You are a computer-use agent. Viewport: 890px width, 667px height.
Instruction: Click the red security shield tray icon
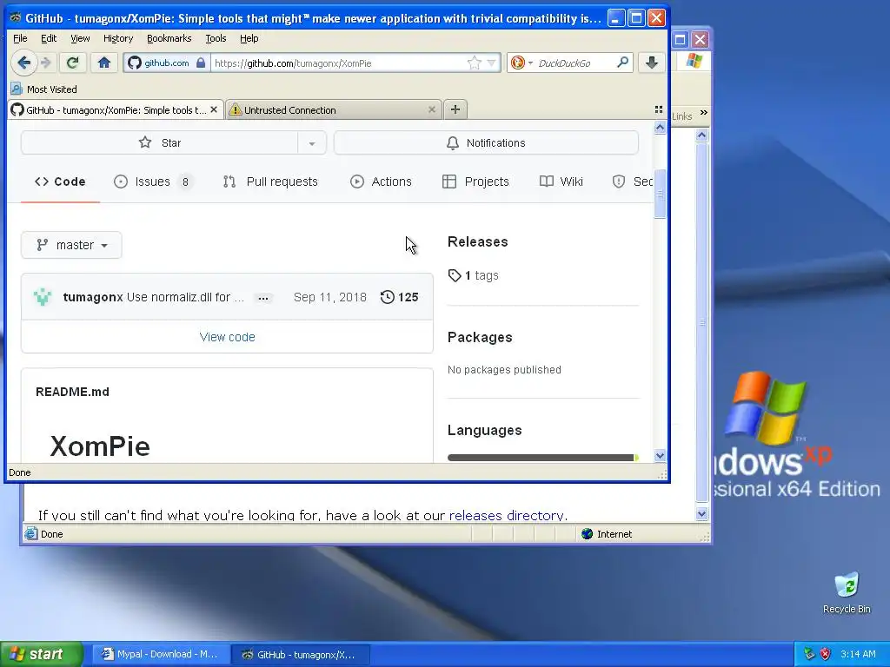[x=826, y=654]
